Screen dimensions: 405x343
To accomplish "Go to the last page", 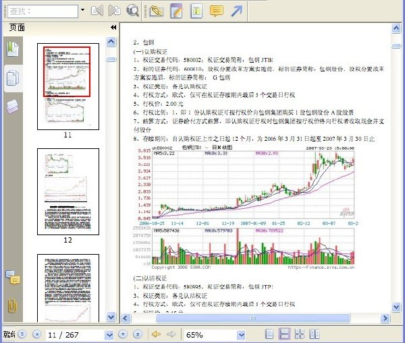I will (138, 334).
